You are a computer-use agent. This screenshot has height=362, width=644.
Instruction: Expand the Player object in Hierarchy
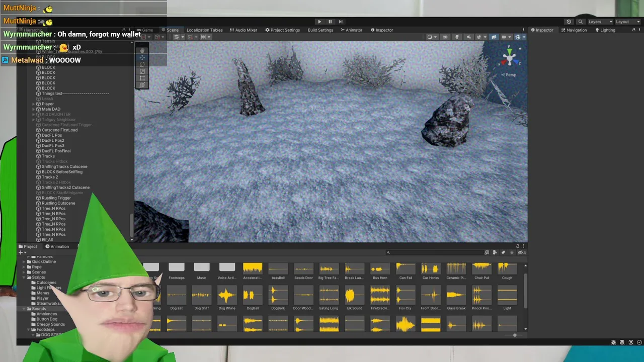(34, 104)
